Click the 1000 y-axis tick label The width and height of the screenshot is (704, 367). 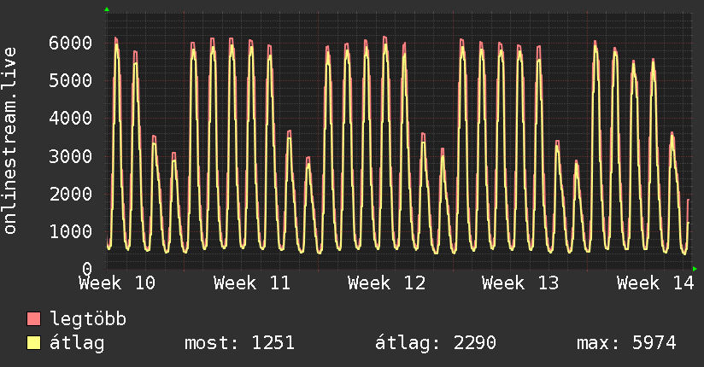pyautogui.click(x=71, y=232)
